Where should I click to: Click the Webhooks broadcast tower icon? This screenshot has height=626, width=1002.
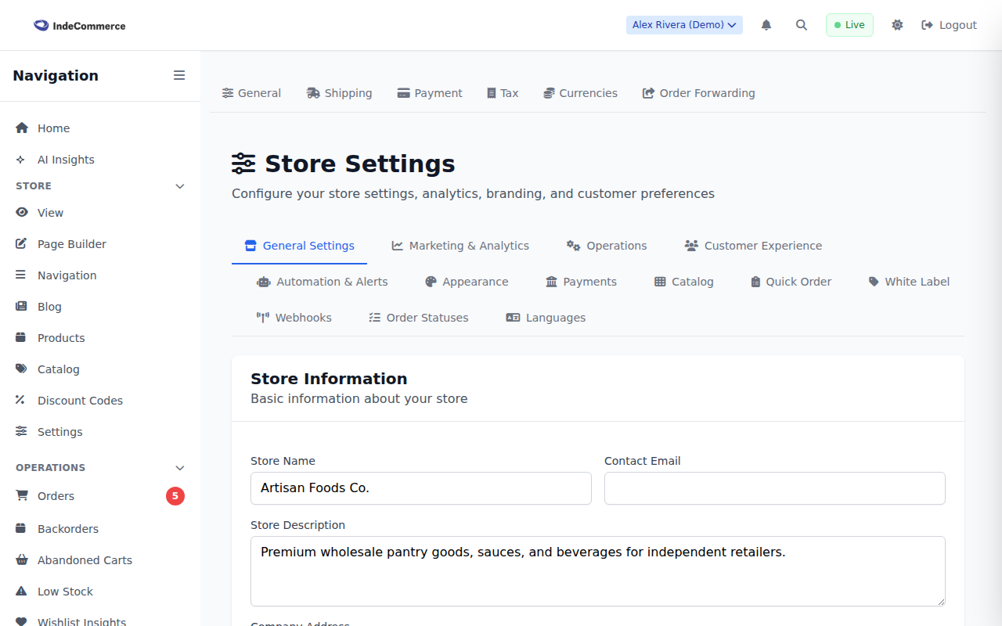263,318
